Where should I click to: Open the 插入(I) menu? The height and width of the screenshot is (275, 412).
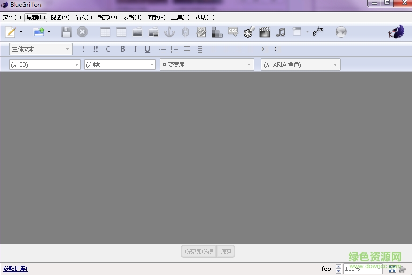(x=83, y=17)
